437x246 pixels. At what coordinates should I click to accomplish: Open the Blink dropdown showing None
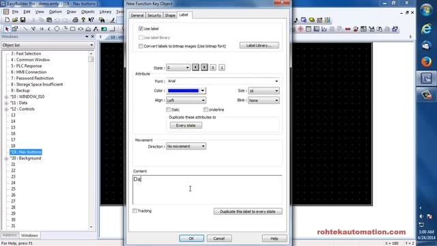[x=264, y=100]
